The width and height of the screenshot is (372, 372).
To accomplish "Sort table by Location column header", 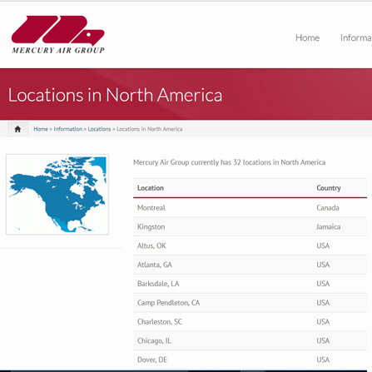I will click(x=151, y=188).
